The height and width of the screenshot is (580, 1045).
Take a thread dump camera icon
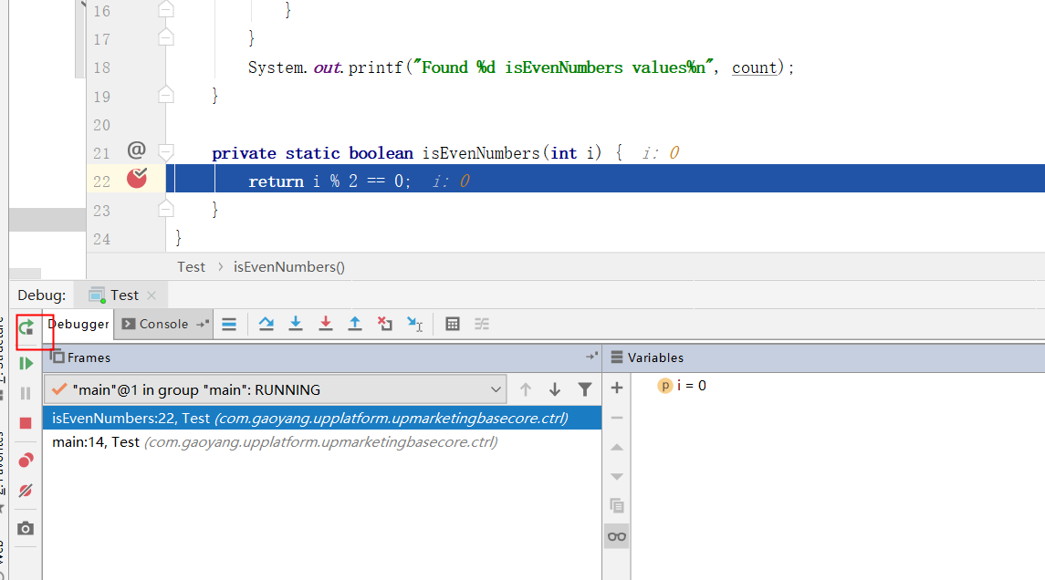(26, 529)
